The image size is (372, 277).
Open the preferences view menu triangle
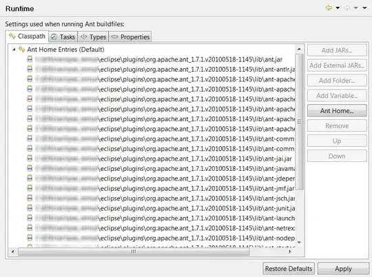364,8
